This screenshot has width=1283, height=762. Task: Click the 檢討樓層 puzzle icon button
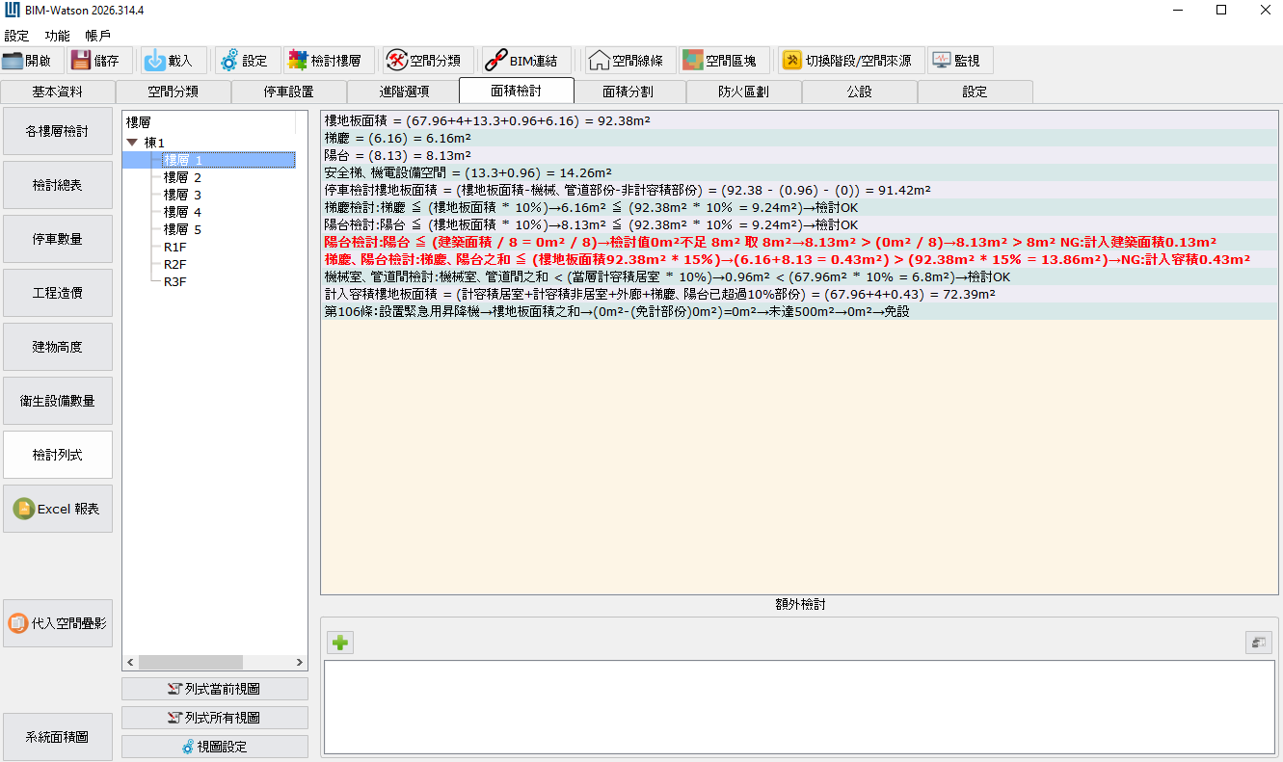329,61
